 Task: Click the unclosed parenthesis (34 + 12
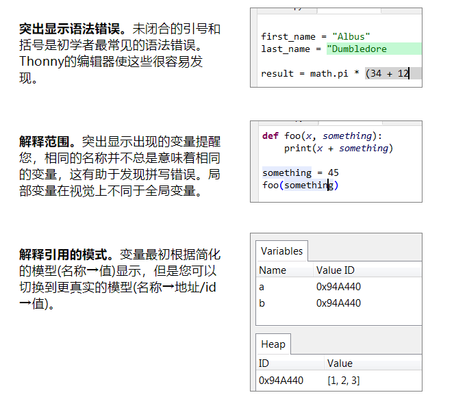(388, 73)
